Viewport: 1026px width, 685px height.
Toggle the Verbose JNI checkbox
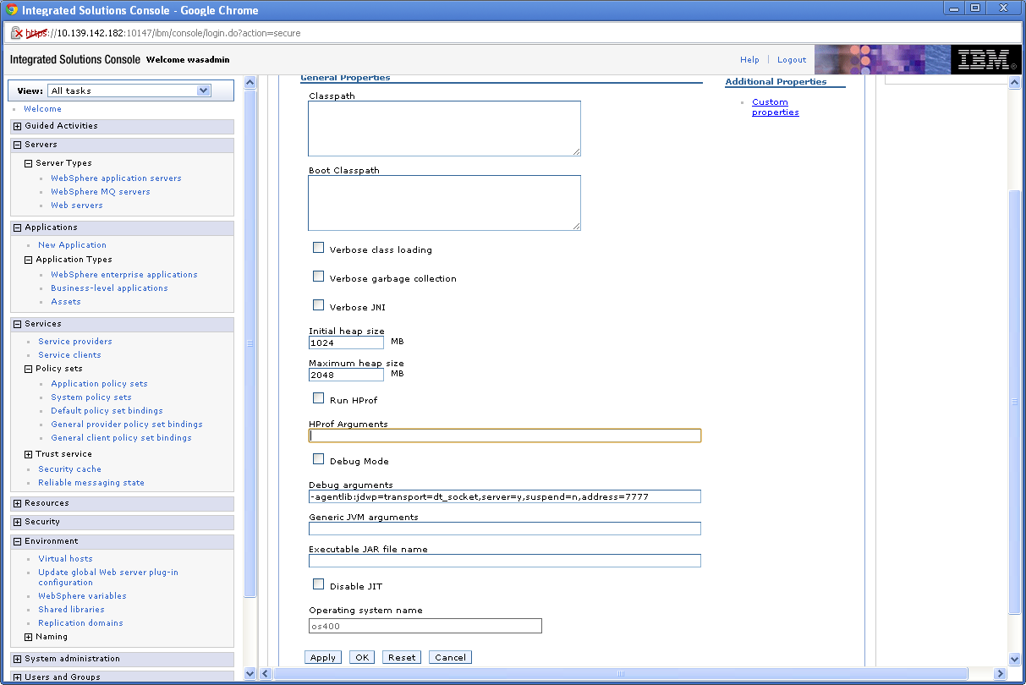(x=319, y=305)
